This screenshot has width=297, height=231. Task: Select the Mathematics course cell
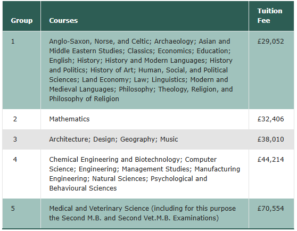coord(145,119)
